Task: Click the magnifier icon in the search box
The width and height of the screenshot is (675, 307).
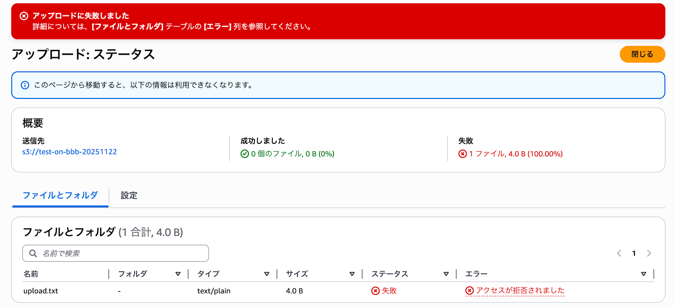Action: [x=32, y=253]
